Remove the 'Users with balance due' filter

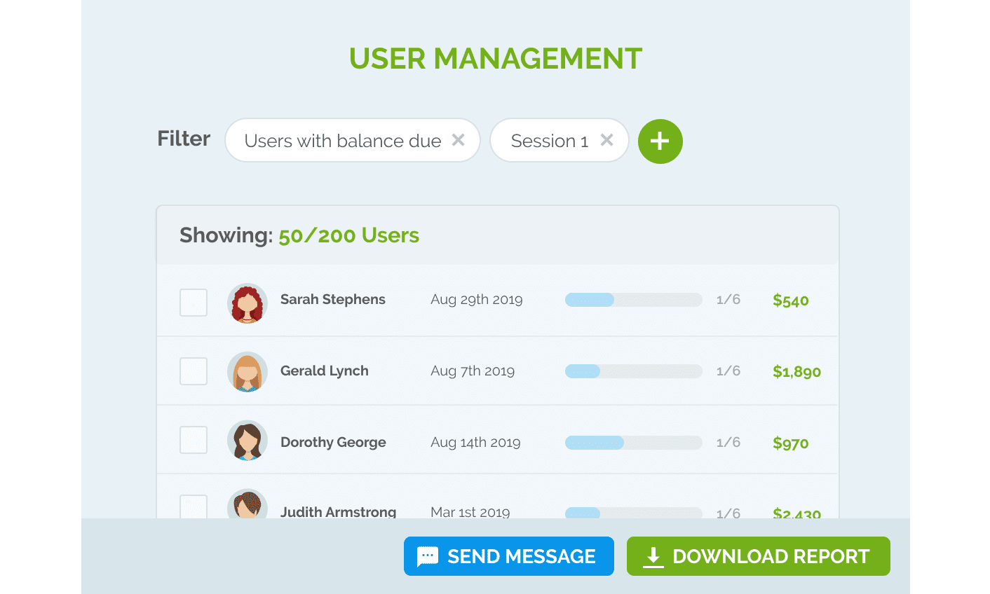coord(458,140)
